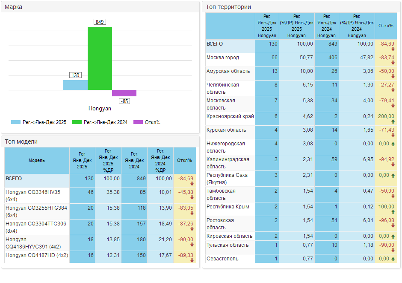Click red down arrow for Hongyan CQ3346HV35

click(x=192, y=198)
